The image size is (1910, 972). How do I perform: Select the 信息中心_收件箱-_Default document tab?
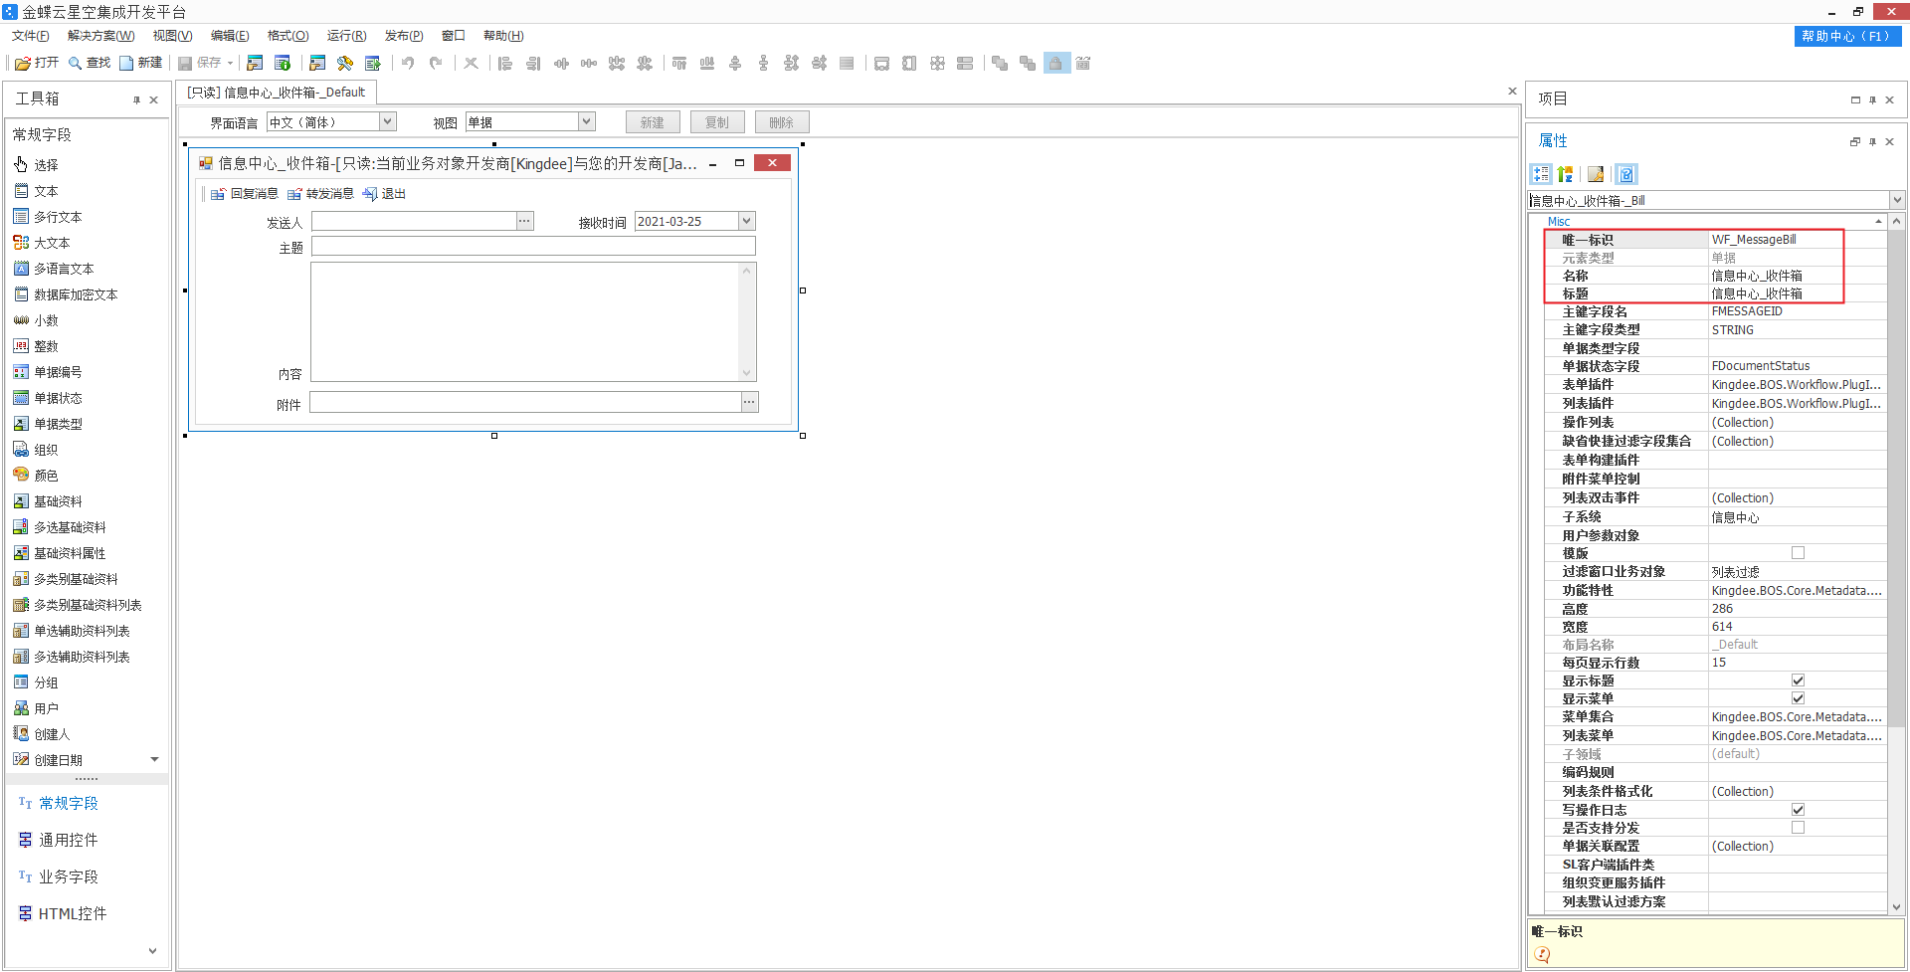(277, 93)
